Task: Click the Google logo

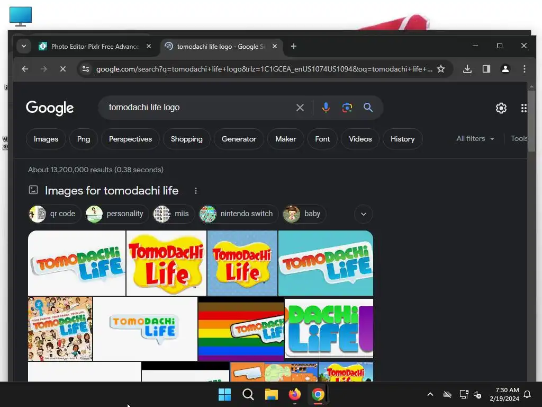Action: tap(50, 108)
